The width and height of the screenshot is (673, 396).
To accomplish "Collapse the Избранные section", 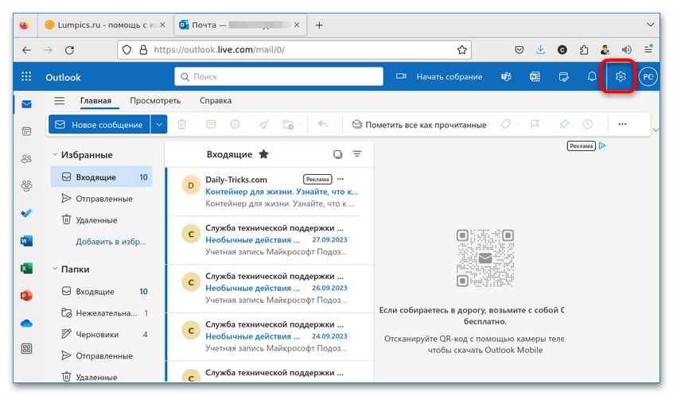I will [55, 154].
